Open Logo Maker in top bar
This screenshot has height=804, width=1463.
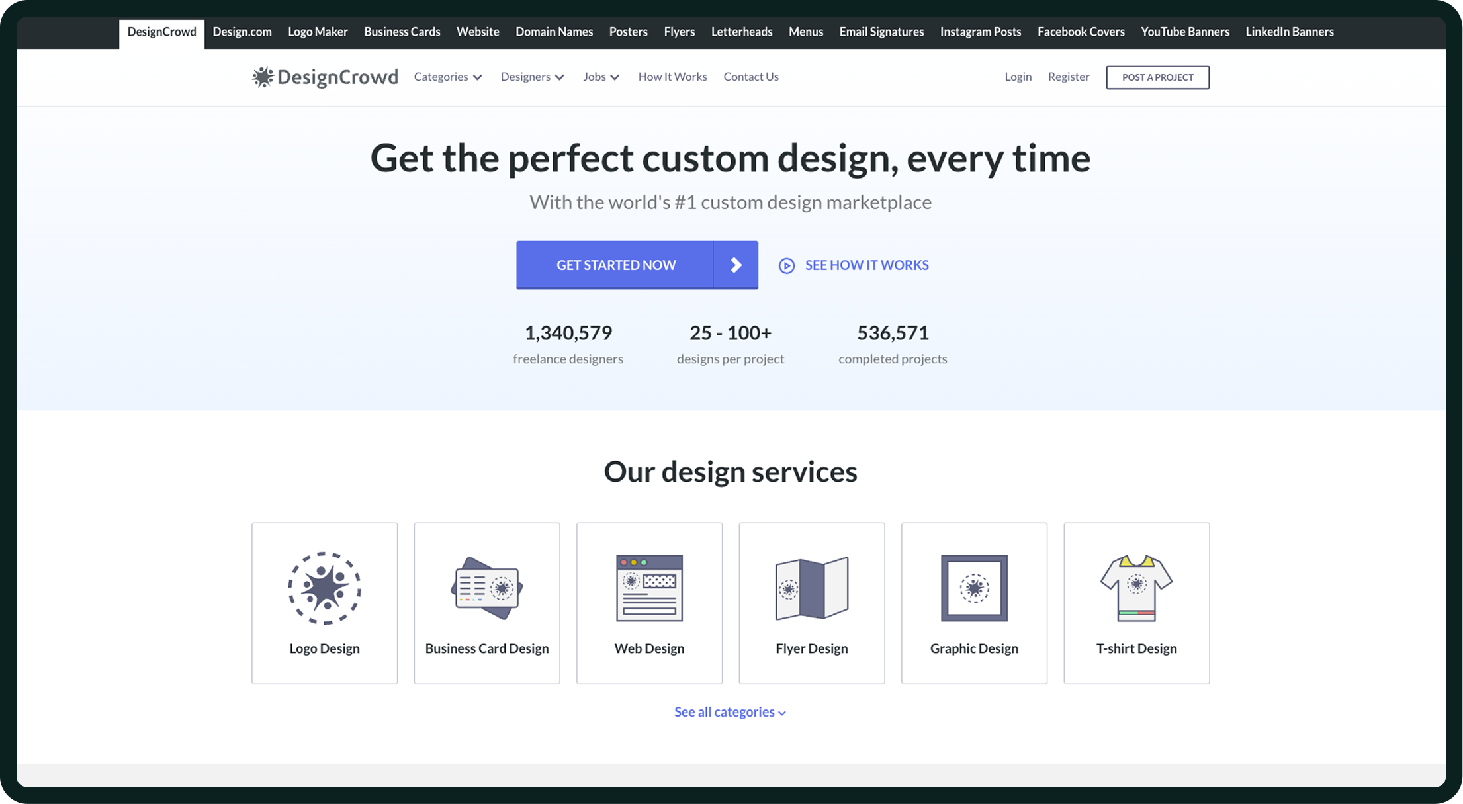click(x=318, y=32)
